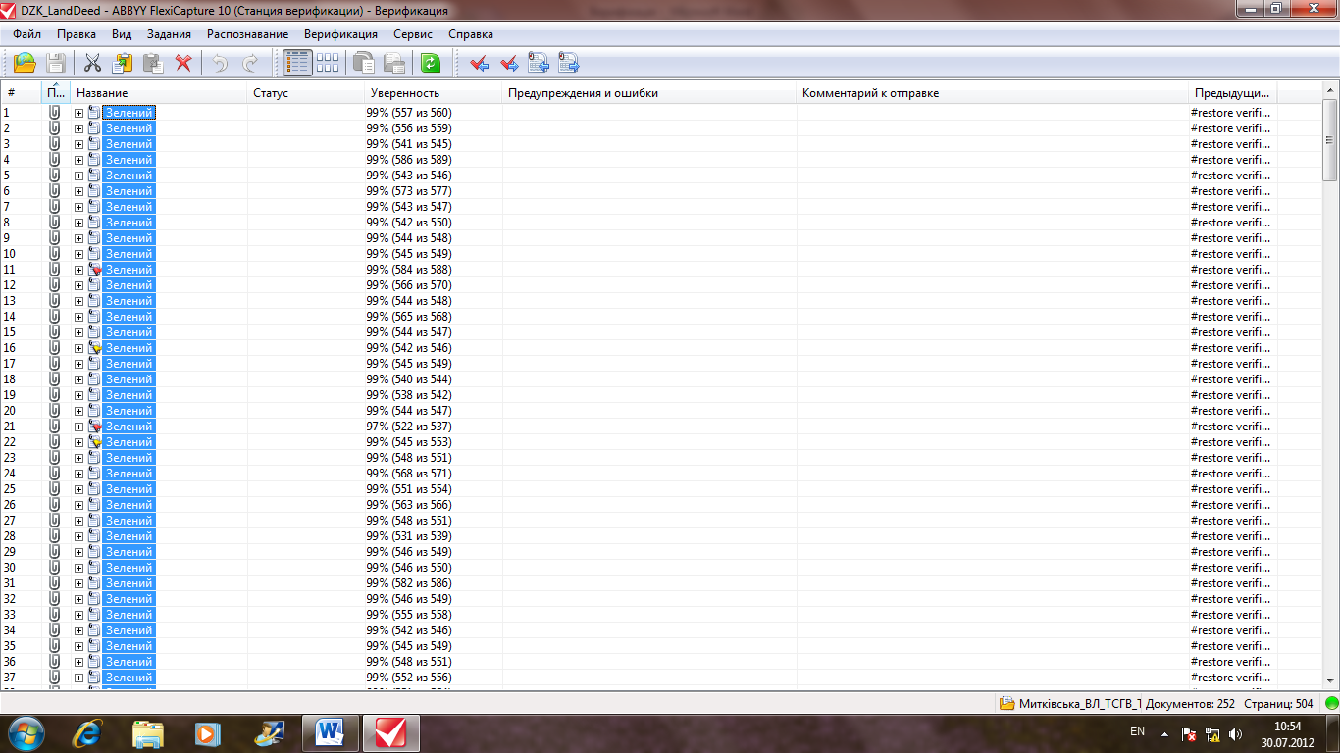Click the green status indicator in status bar
This screenshot has height=753, width=1340.
click(x=1330, y=704)
